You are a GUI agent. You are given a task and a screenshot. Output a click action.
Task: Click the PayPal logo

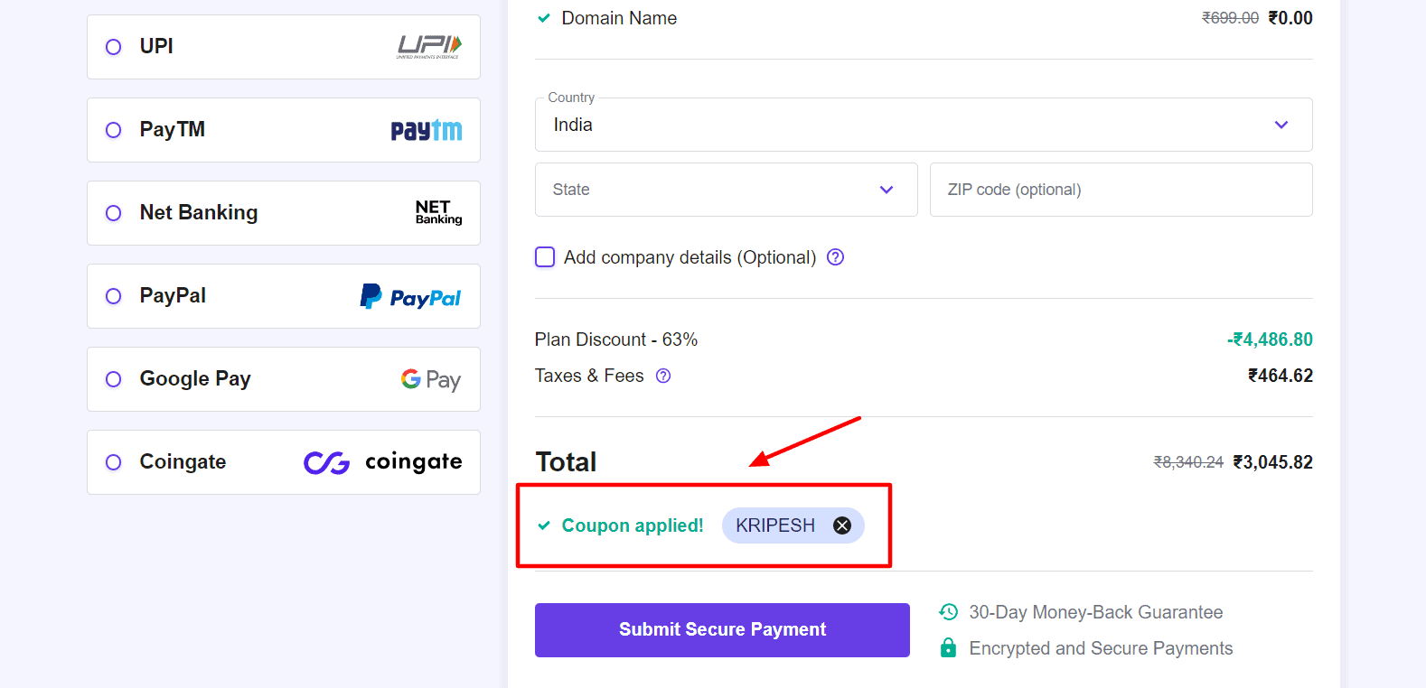pos(411,297)
